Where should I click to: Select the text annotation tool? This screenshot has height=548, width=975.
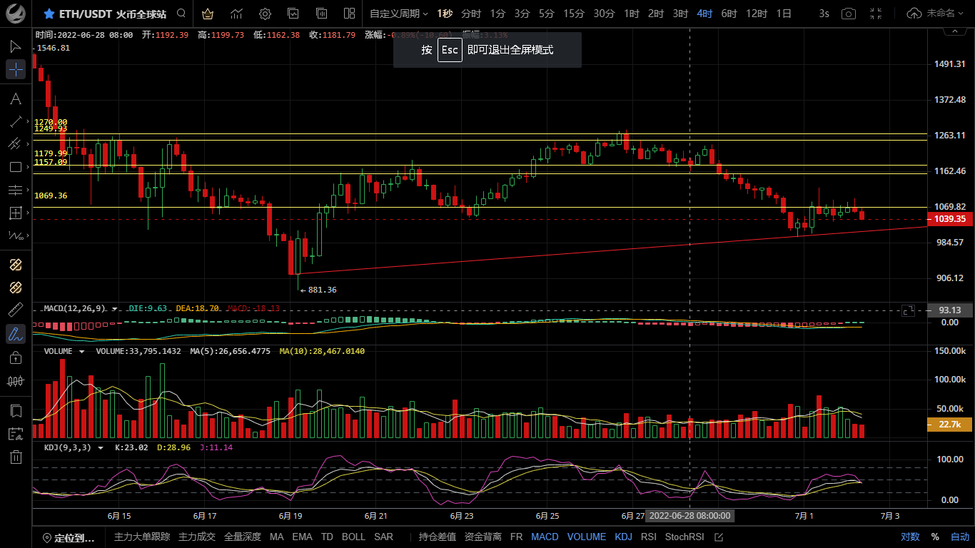16,98
